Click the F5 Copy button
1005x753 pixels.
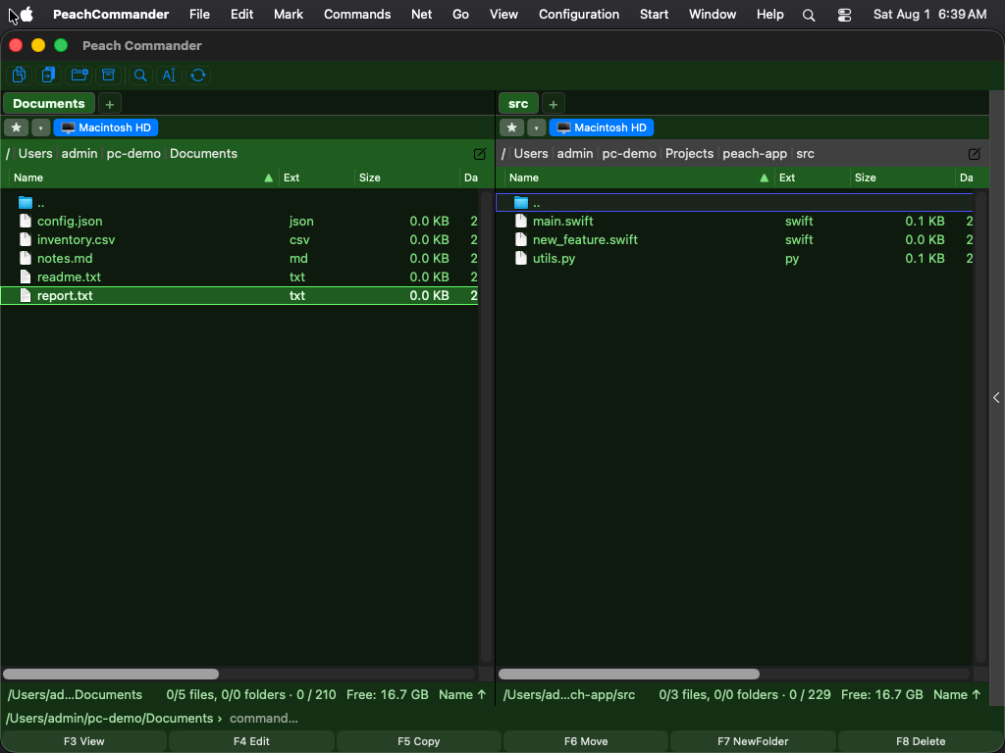coord(418,741)
